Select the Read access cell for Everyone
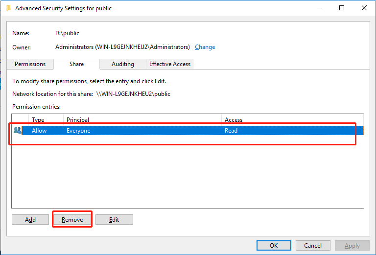The image size is (376, 255). coord(231,131)
